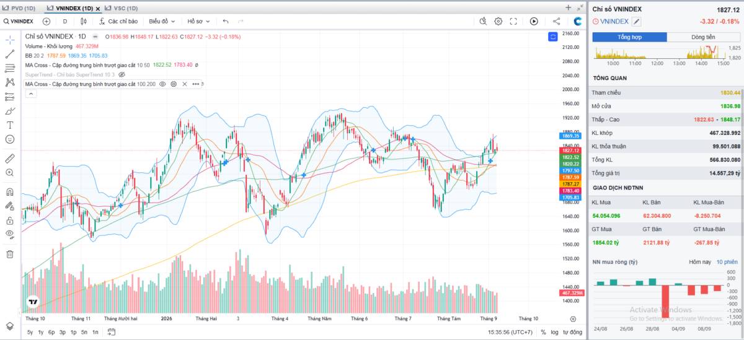Click the share chart icon
This screenshot has height=340, width=744.
(556, 21)
